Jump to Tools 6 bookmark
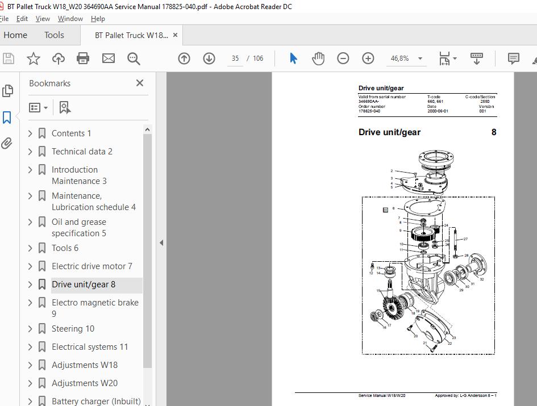The width and height of the screenshot is (537, 406). coord(65,248)
